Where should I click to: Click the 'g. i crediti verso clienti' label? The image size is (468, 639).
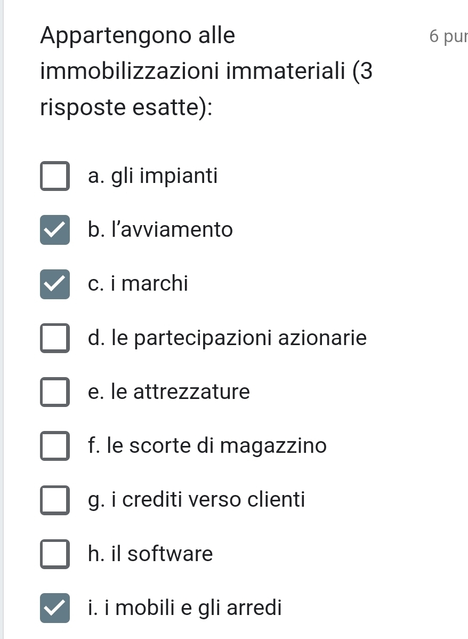pos(196,500)
